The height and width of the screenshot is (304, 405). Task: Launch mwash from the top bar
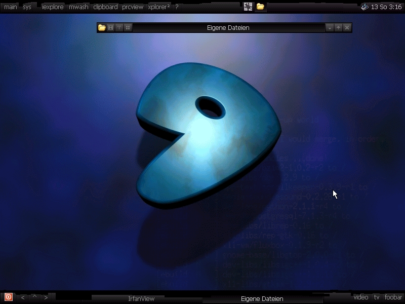click(x=78, y=7)
